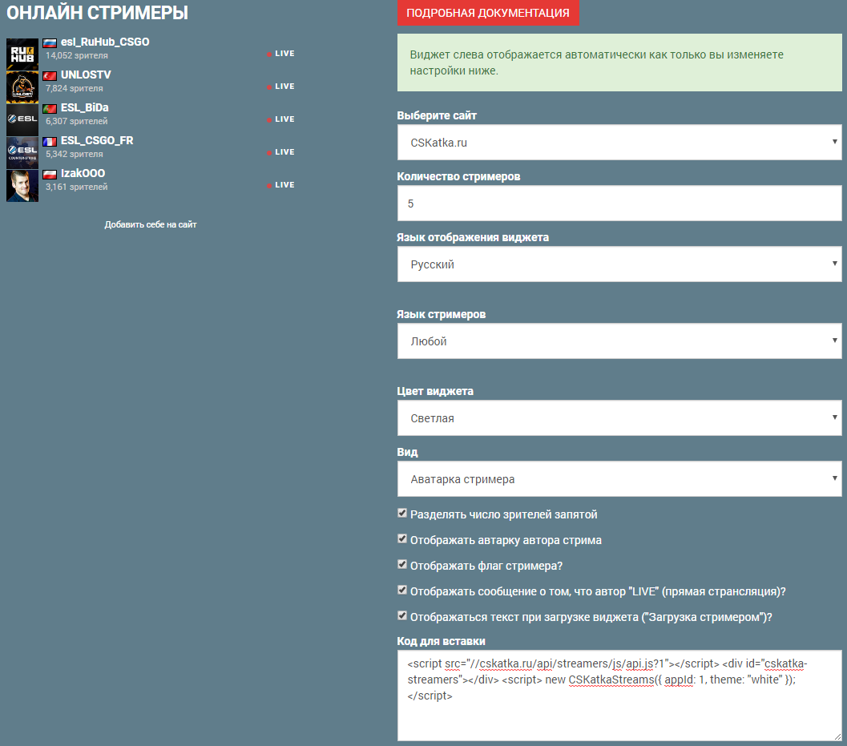Open the UNLOSTV stream link
This screenshot has height=746, width=847.
point(86,75)
